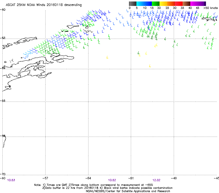Click the red 30-35 knots legend segment
219x193 pixels.
179,4
